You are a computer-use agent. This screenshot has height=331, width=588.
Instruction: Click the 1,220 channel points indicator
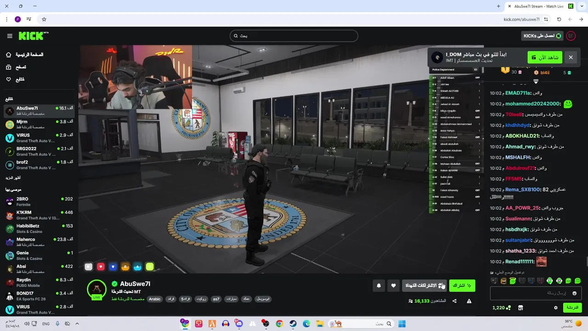[501, 308]
